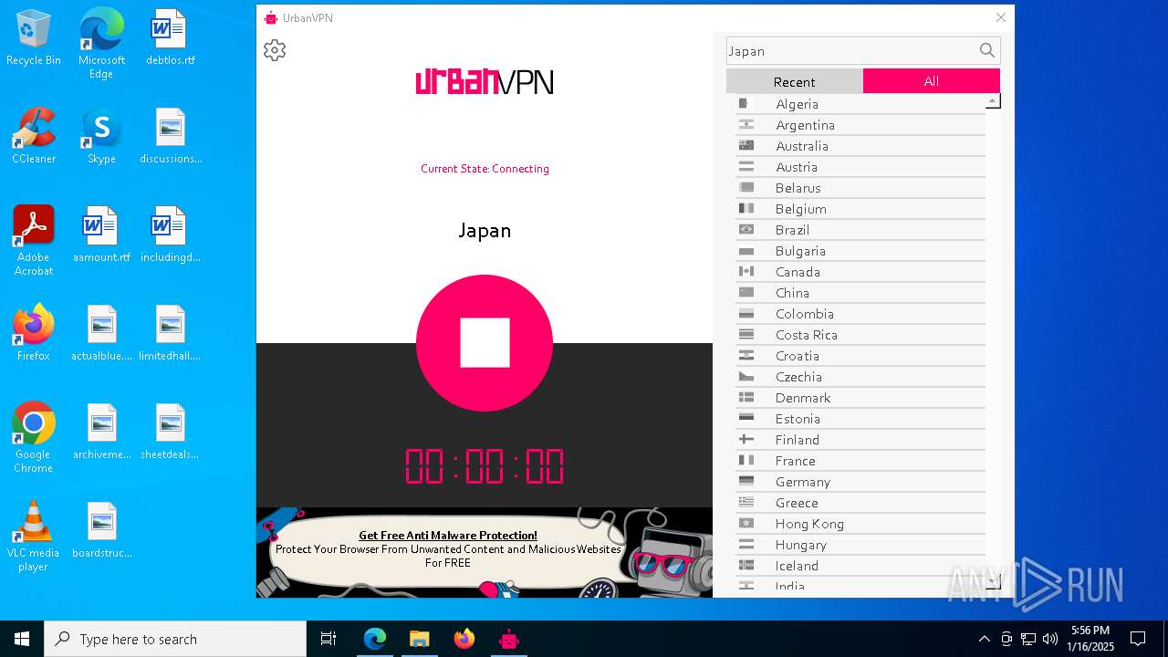Pick Belarus in the list
The height and width of the screenshot is (657, 1168).
pyautogui.click(x=860, y=188)
